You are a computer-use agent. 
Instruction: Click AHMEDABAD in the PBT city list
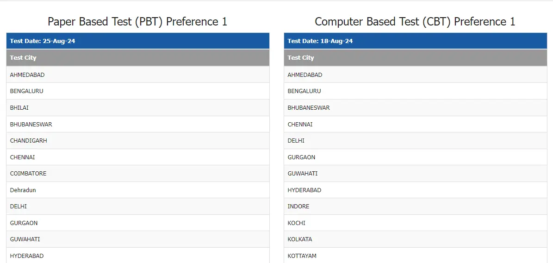(x=27, y=75)
